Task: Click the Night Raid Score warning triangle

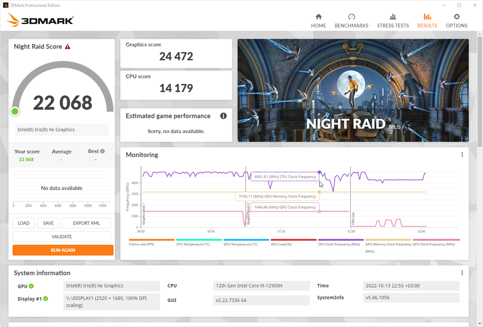Action: pyautogui.click(x=68, y=47)
